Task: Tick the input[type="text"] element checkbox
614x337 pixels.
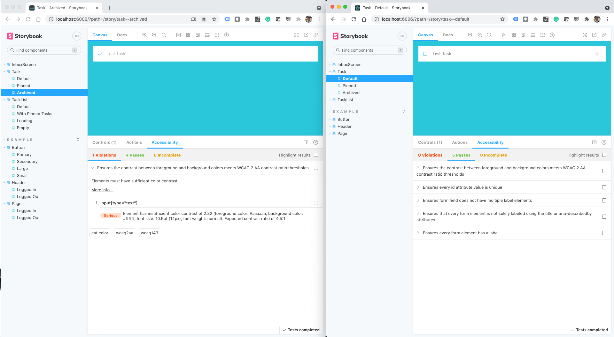Action: pyautogui.click(x=316, y=203)
